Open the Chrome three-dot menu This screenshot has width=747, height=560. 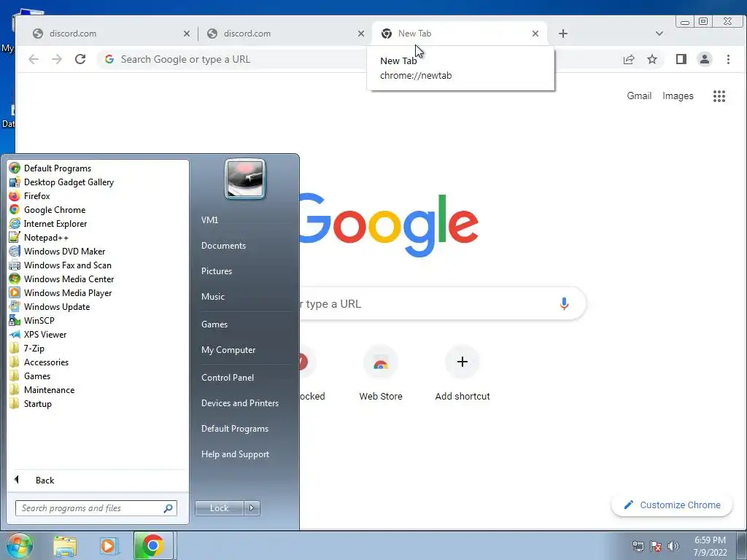click(x=728, y=59)
